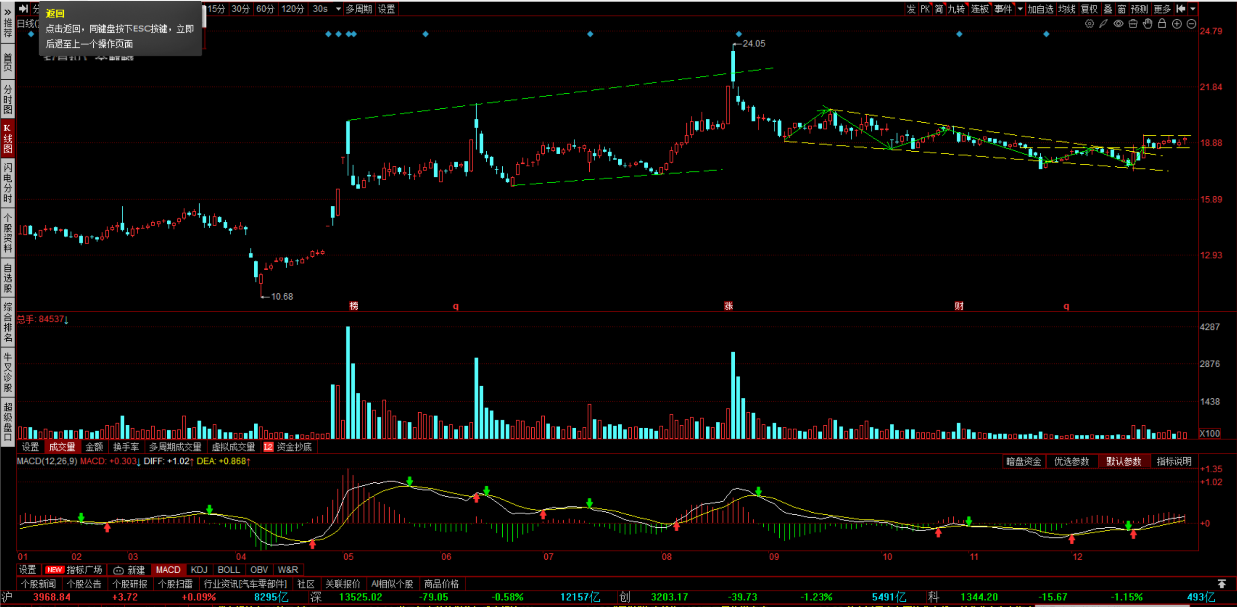Open 分时图 in the left sidebar

7,99
